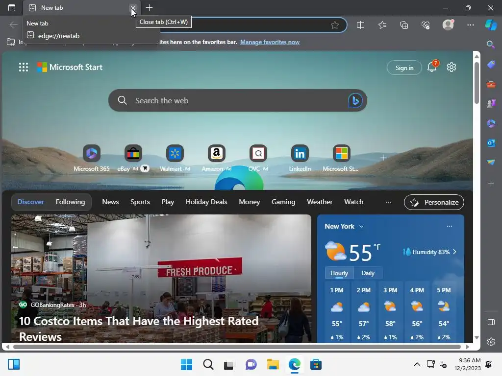Open the News category
The height and width of the screenshot is (376, 502).
(x=110, y=202)
